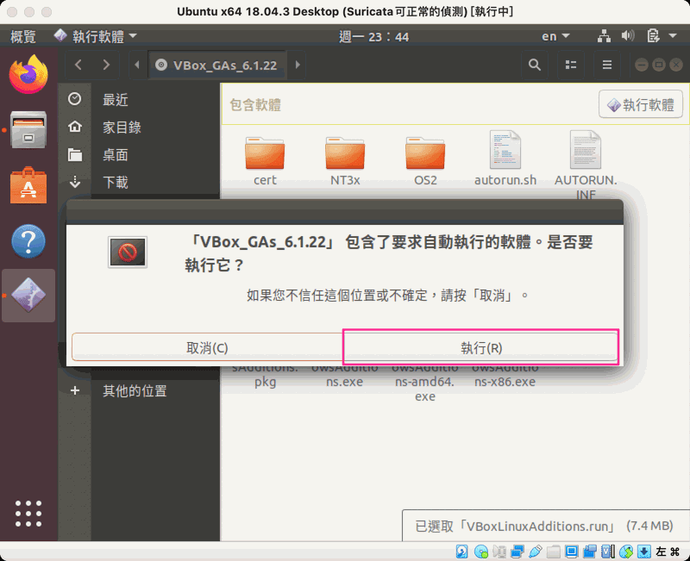This screenshot has height=561, width=690.
Task: Click the volume speaker icon in the top bar
Action: [x=628, y=35]
